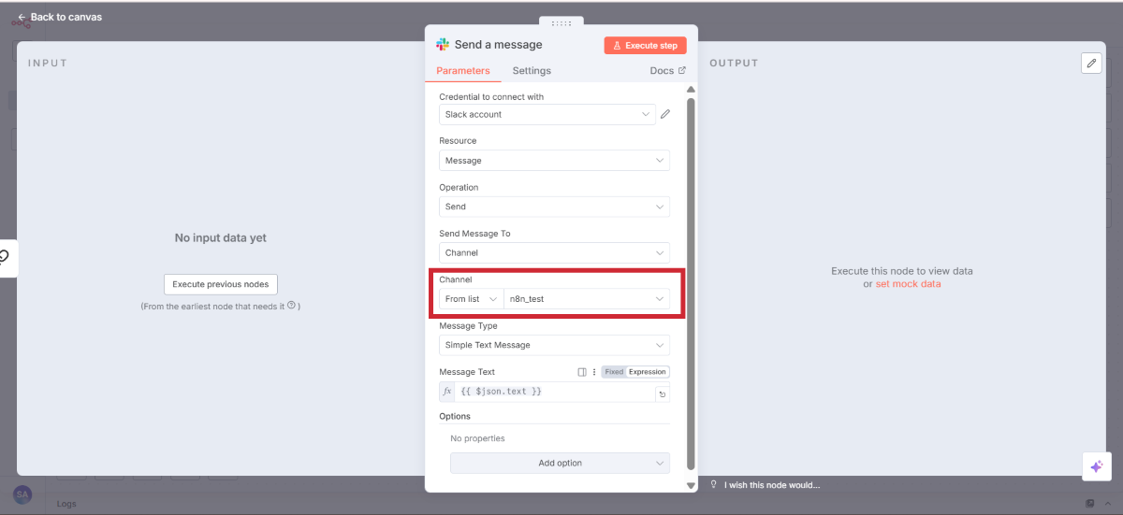1123x515 pixels.
Task: Click the reset icon beside Message Text field
Action: [663, 394]
